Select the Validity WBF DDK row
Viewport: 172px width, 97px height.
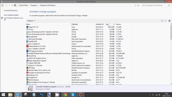(x=79, y=63)
